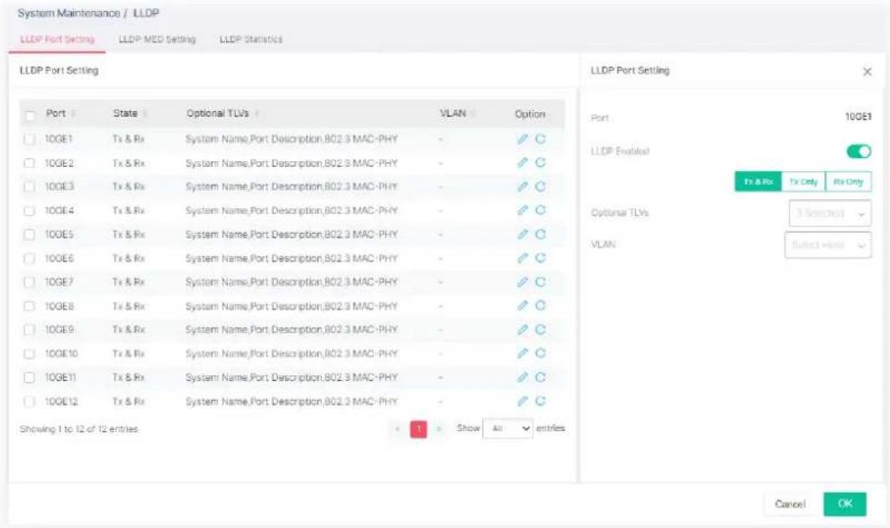890x528 pixels.
Task: Tick the checkbox beside 10GE7
Action: pos(29,282)
